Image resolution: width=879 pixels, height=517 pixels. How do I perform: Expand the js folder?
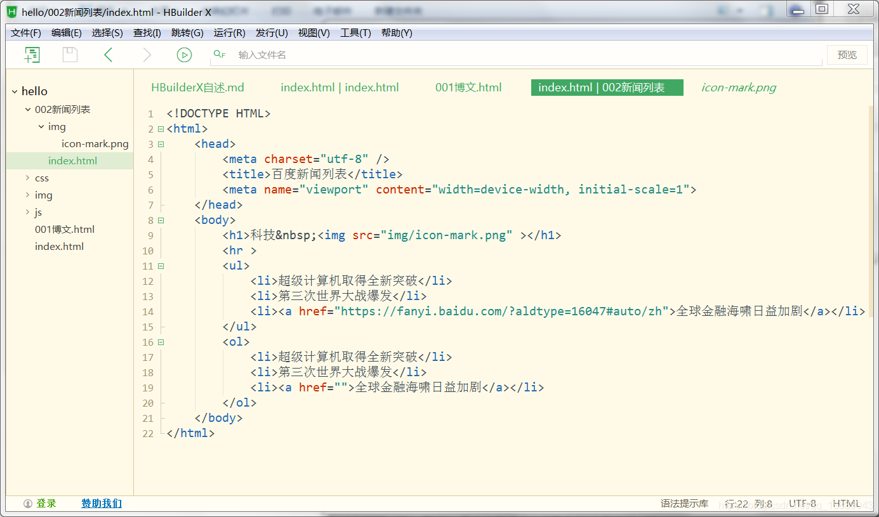(28, 213)
